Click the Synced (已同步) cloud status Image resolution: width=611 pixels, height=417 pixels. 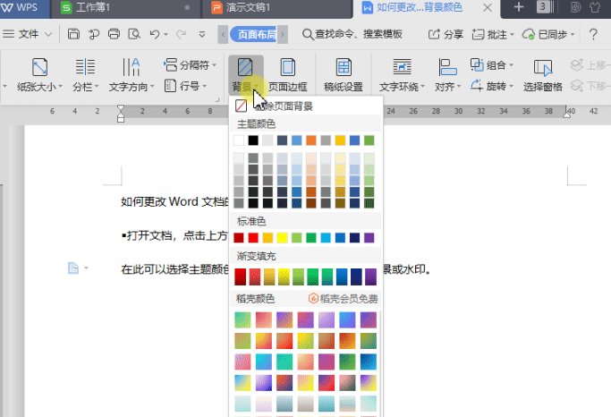click(547, 34)
